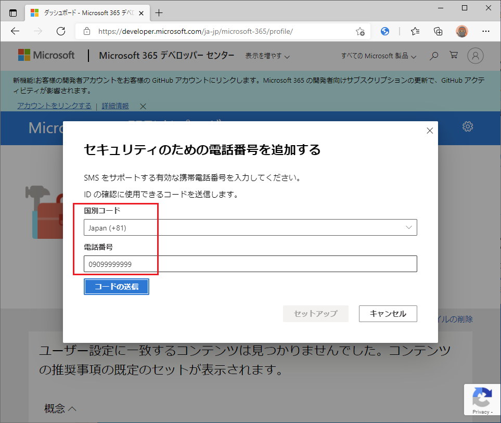Open the Edge profile avatar
Screen dimensions: 501x423
461,31
